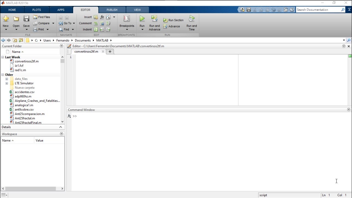Save the current script
This screenshot has height=198, width=352.
point(26,19)
